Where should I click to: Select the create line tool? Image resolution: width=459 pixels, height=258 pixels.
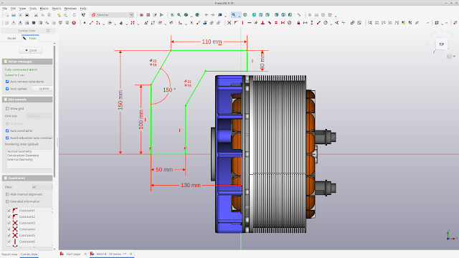click(x=91, y=23)
